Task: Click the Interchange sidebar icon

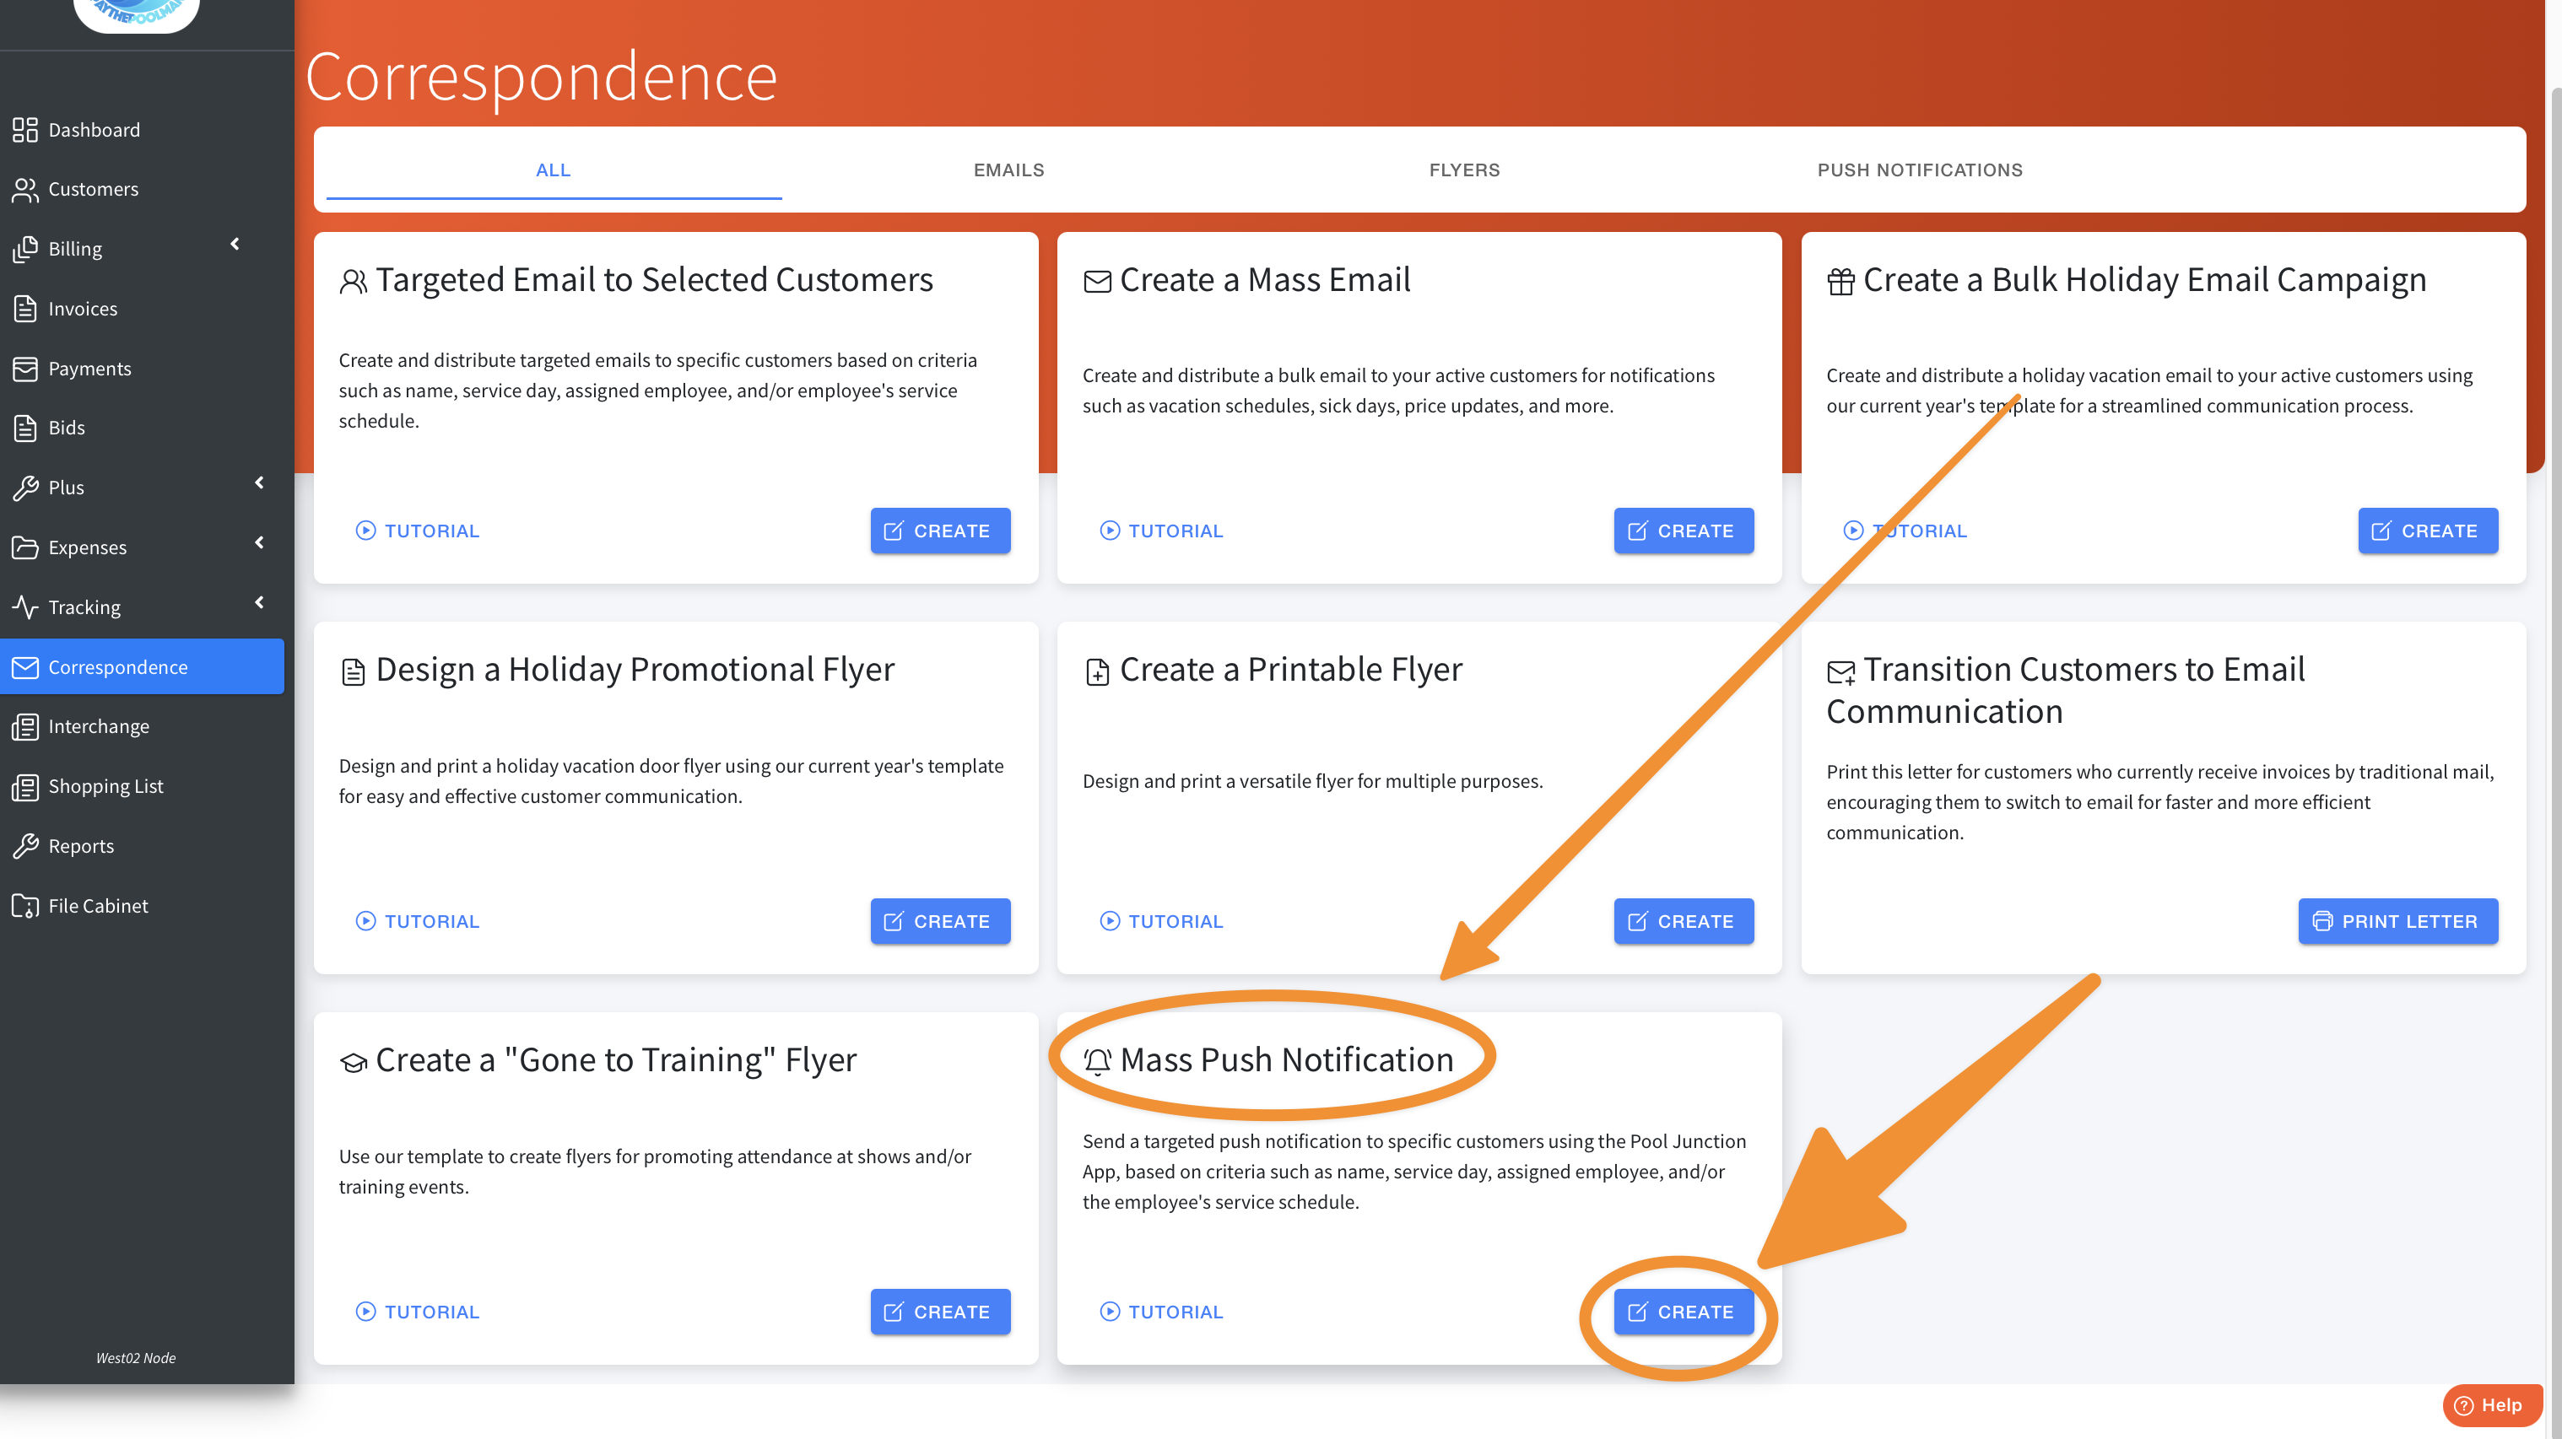Action: click(24, 726)
